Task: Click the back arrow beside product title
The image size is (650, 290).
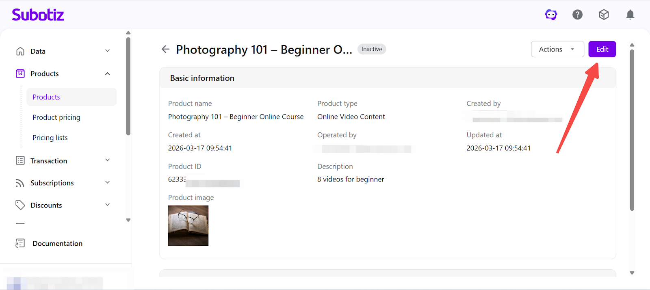Action: (165, 49)
